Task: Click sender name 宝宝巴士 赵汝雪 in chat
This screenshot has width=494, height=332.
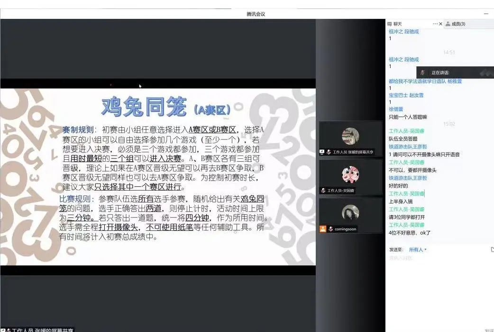Action: coord(406,95)
